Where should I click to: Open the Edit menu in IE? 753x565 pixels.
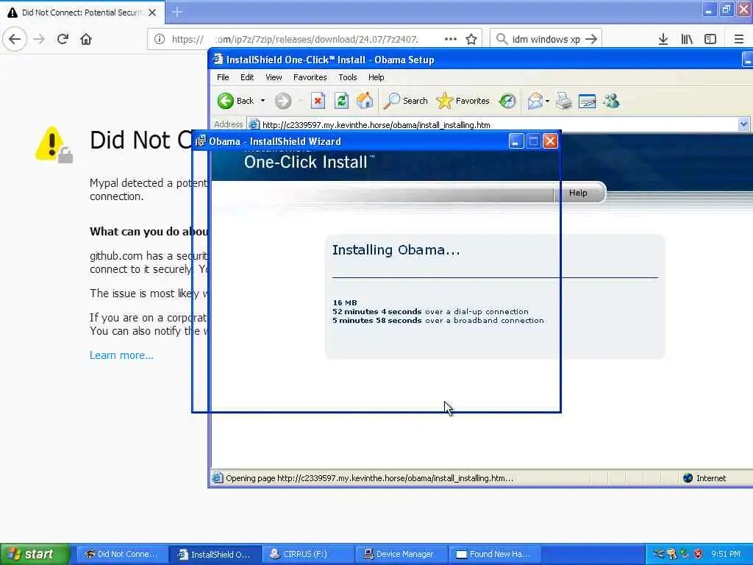247,77
